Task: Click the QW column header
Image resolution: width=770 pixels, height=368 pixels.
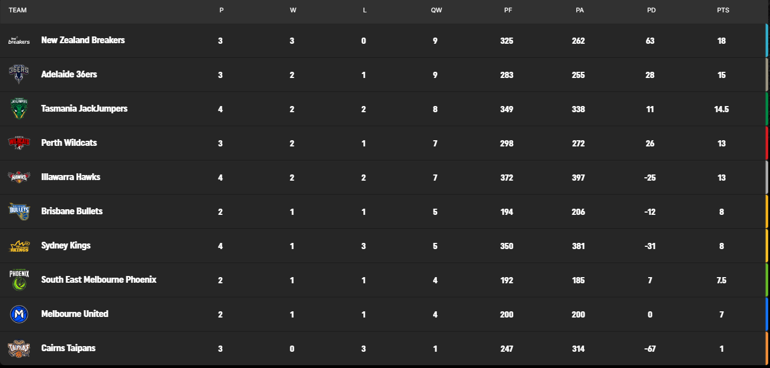Action: [x=436, y=10]
